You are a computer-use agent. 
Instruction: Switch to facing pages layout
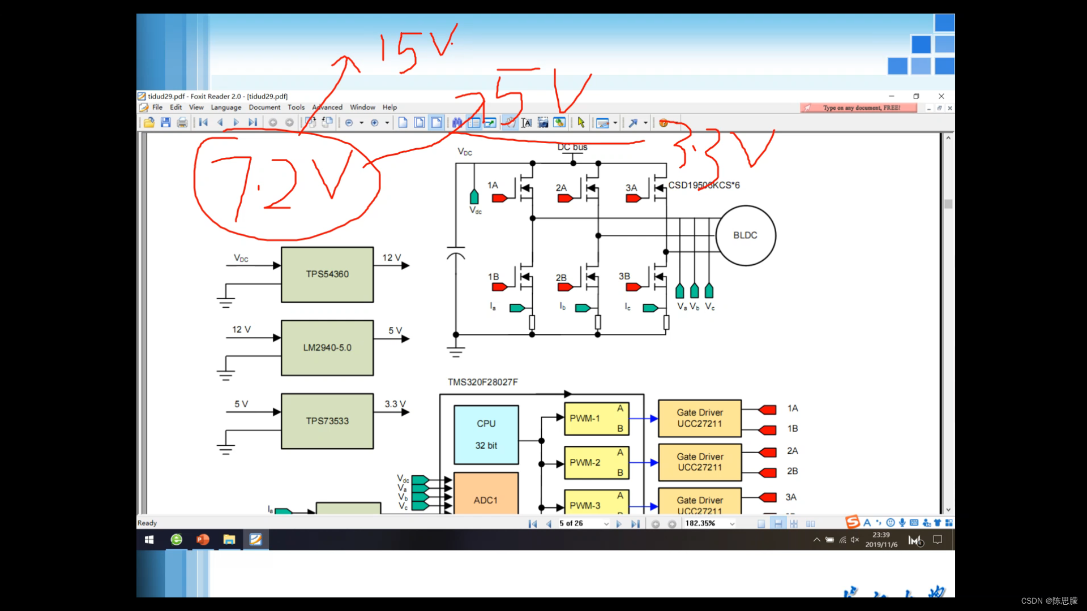[811, 524]
